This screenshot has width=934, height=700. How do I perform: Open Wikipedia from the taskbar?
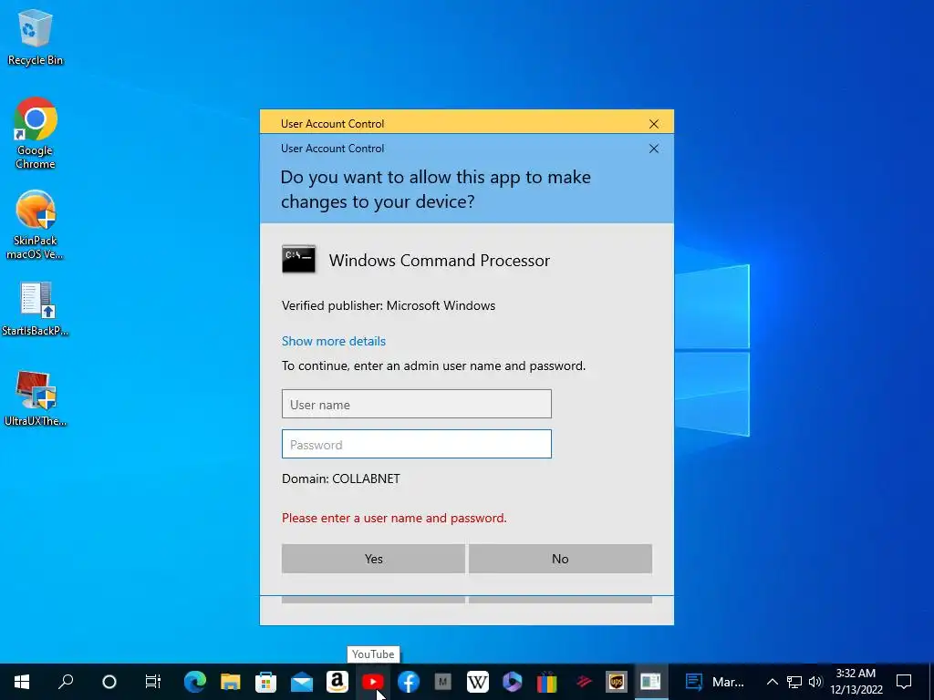coord(477,682)
